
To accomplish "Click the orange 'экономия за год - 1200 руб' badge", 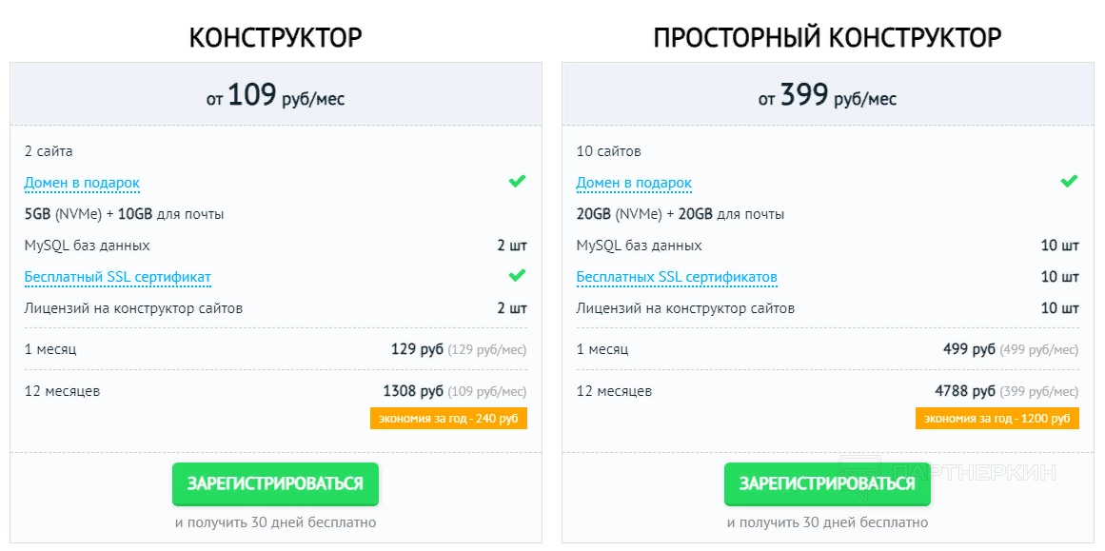I will point(997,418).
